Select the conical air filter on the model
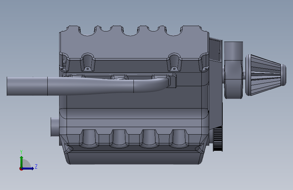293x190 pixels. (x=266, y=75)
